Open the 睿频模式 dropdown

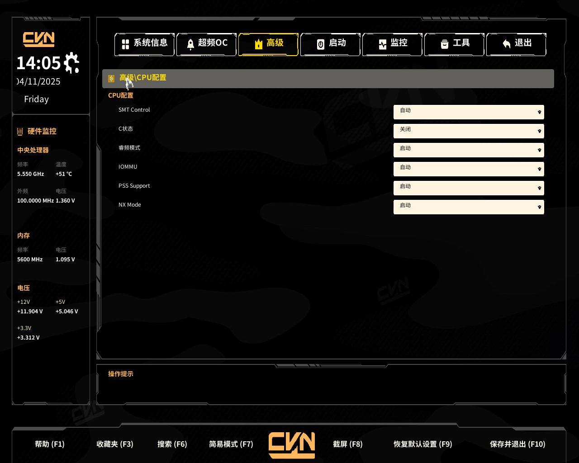[469, 150]
